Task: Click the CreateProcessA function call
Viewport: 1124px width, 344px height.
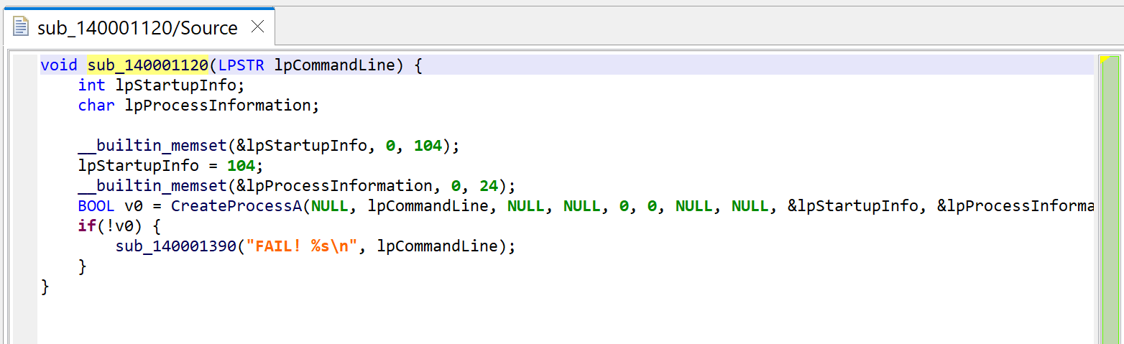Action: point(236,206)
